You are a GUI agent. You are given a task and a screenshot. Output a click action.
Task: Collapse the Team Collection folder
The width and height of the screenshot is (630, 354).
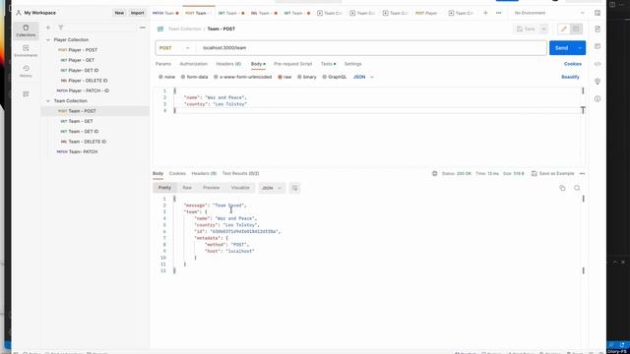click(x=48, y=100)
